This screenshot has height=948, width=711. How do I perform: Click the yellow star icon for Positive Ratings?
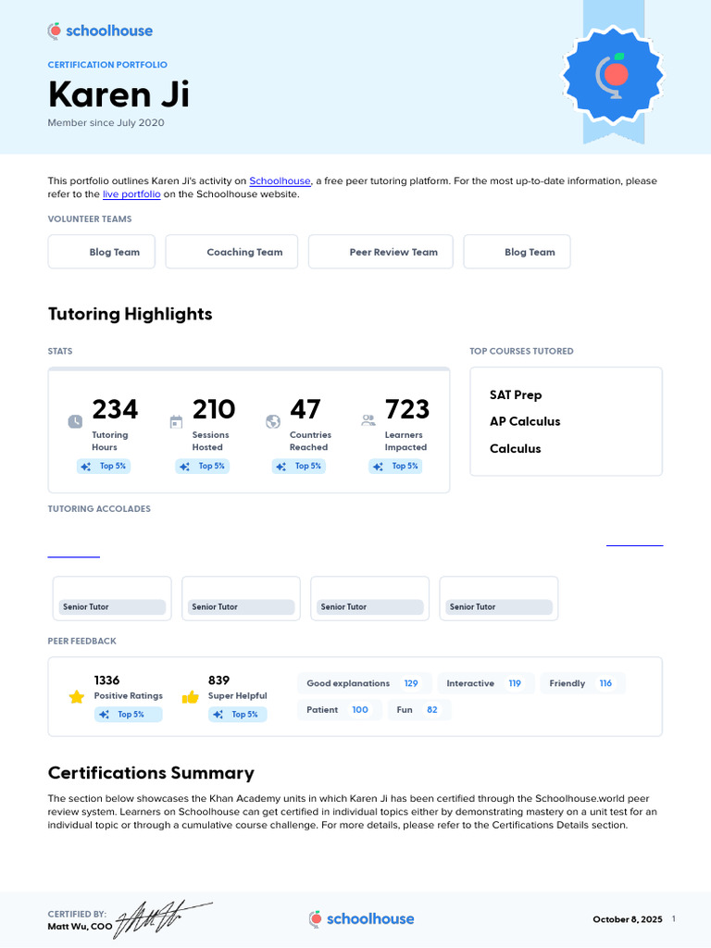click(x=77, y=697)
